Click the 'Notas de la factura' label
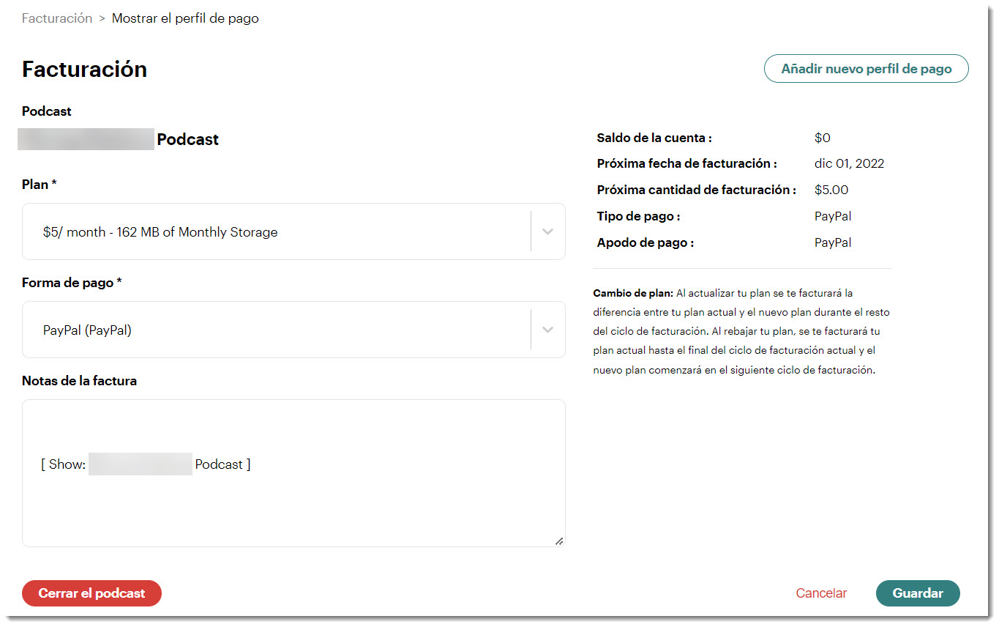The width and height of the screenshot is (999, 627). pyautogui.click(x=79, y=381)
